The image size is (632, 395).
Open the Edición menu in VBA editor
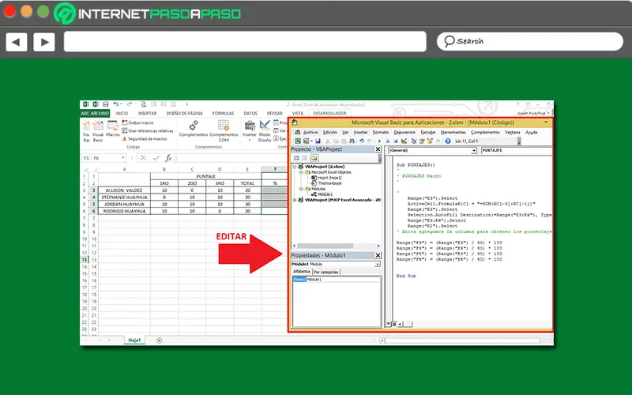(x=329, y=132)
